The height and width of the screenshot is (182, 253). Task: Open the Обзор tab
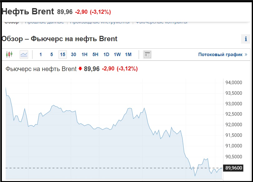(x=12, y=22)
